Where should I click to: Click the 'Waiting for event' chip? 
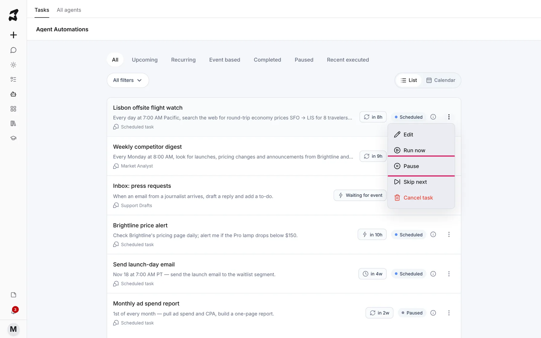(x=360, y=195)
